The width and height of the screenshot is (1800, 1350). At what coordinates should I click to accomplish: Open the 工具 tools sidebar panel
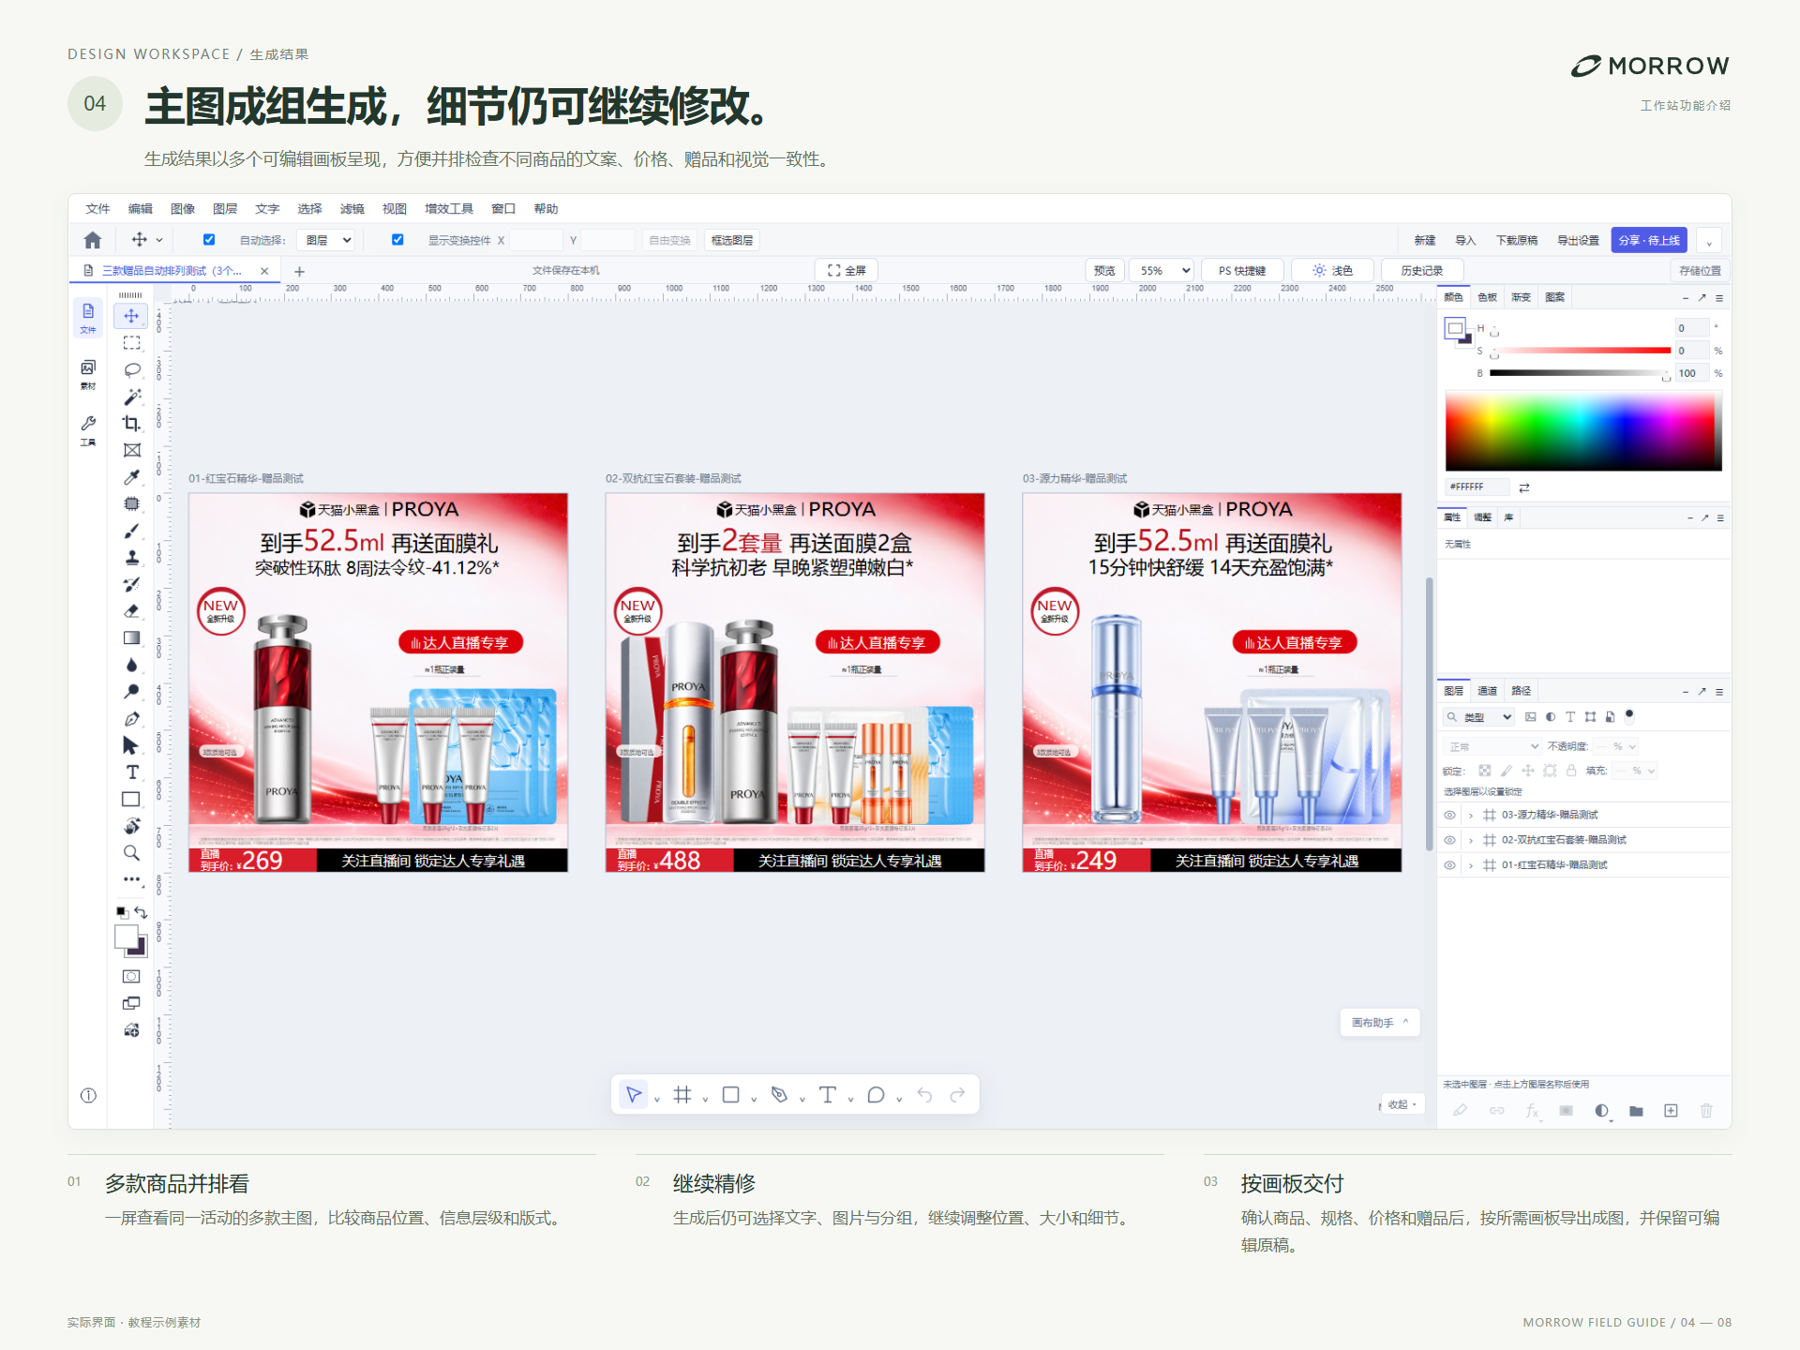[88, 430]
